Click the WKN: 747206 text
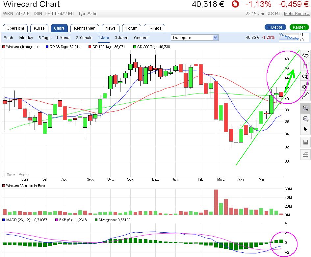Image resolution: width=311 pixels, height=257 pixels. click(x=16, y=14)
